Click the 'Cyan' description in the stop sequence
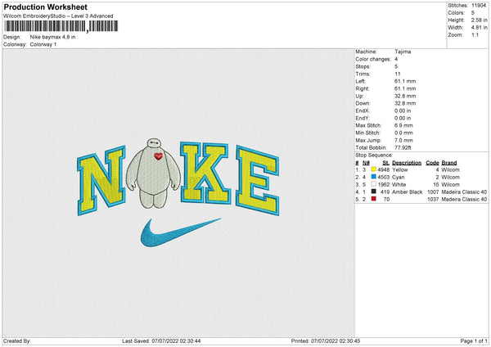Viewport: 491px width, 347px height. 398,177
